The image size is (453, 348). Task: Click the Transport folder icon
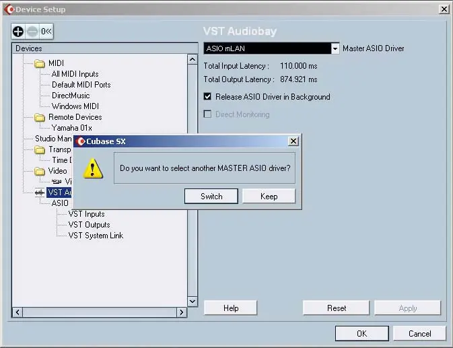[40, 149]
